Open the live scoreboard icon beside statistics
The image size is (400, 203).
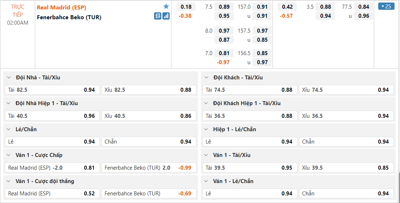[x=158, y=16]
